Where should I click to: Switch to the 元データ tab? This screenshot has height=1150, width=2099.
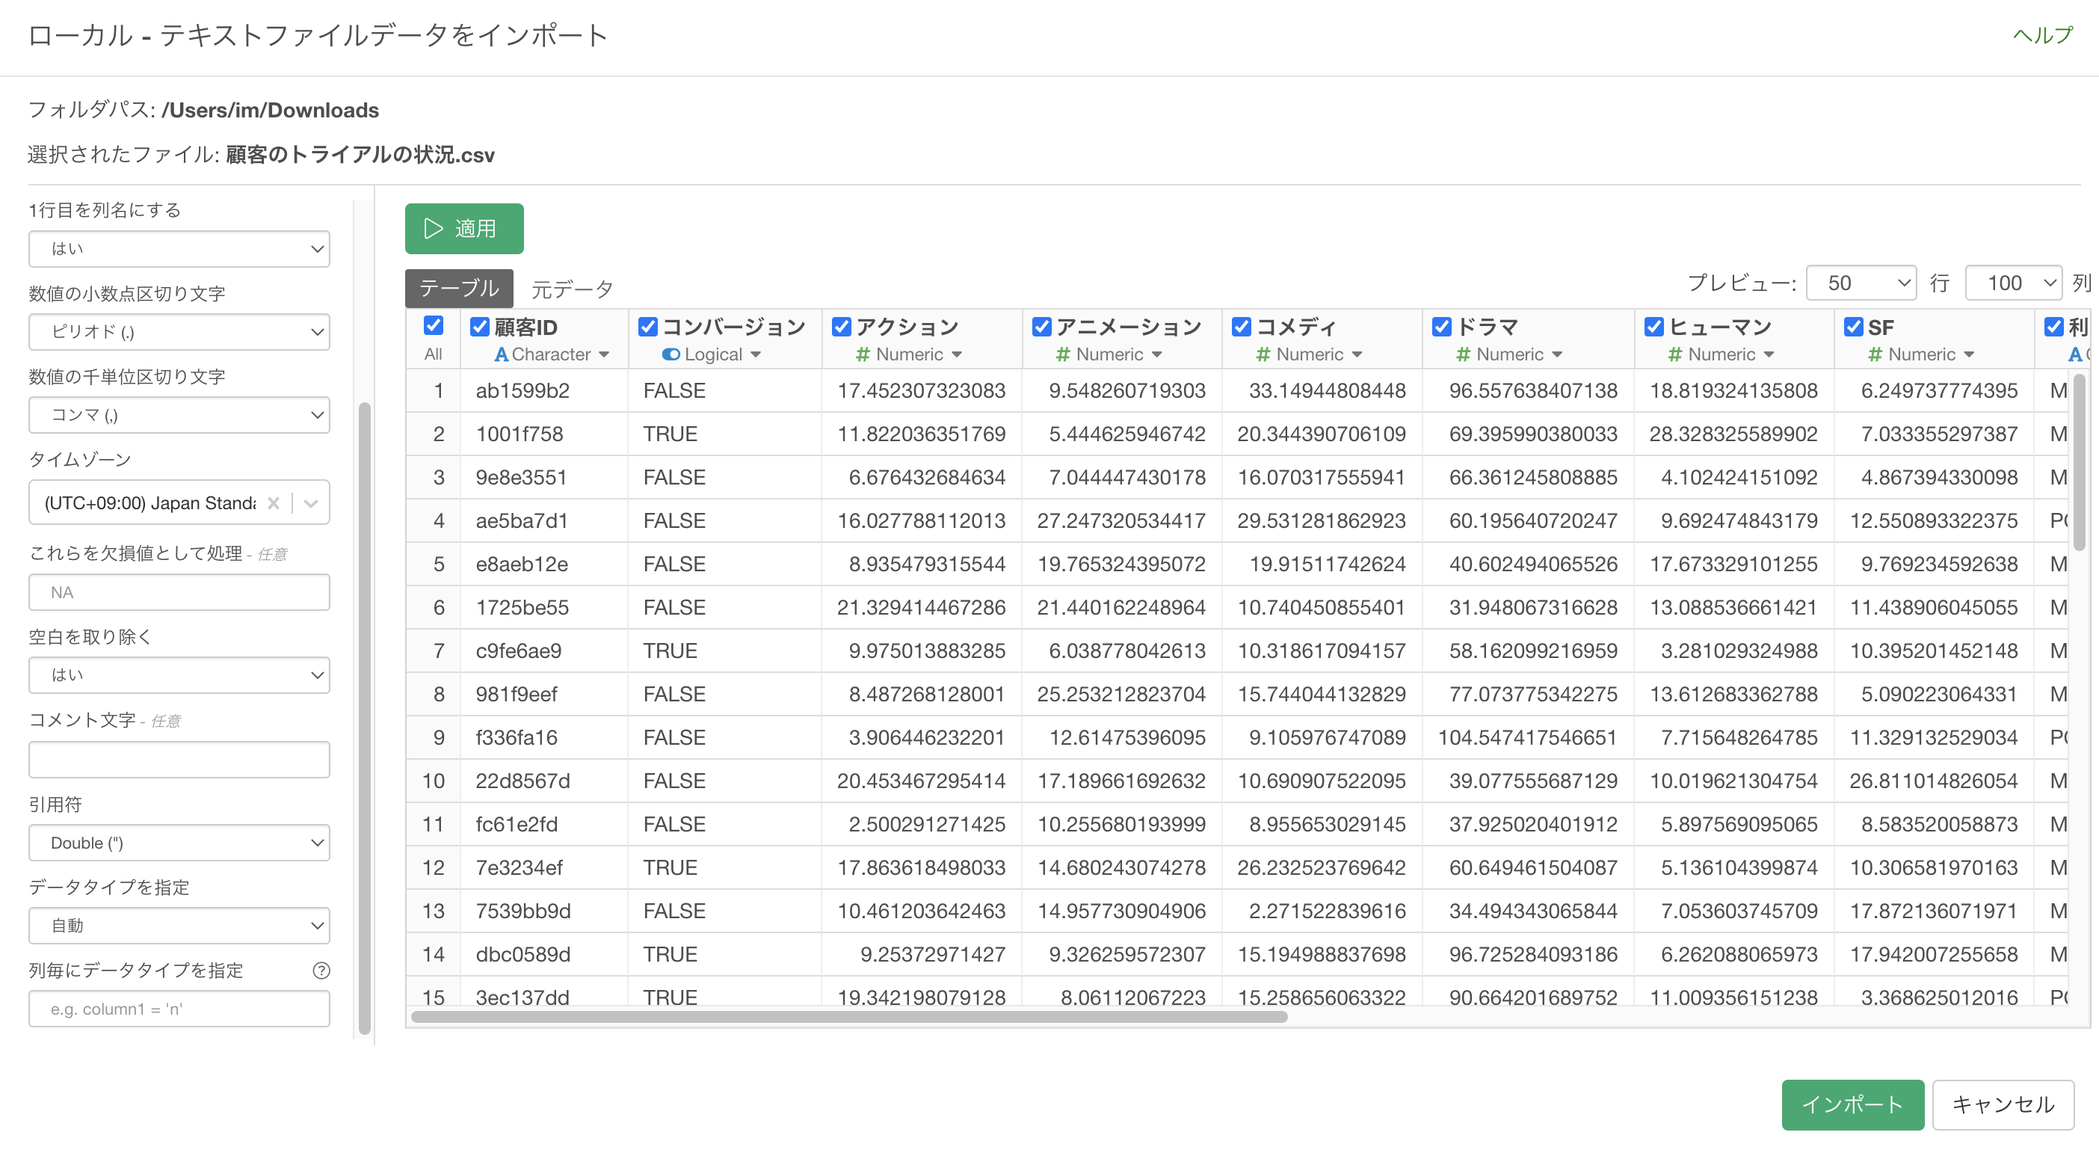572,289
